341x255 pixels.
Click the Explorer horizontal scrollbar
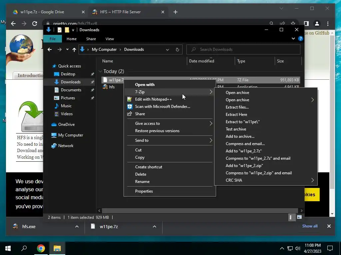click(200, 211)
